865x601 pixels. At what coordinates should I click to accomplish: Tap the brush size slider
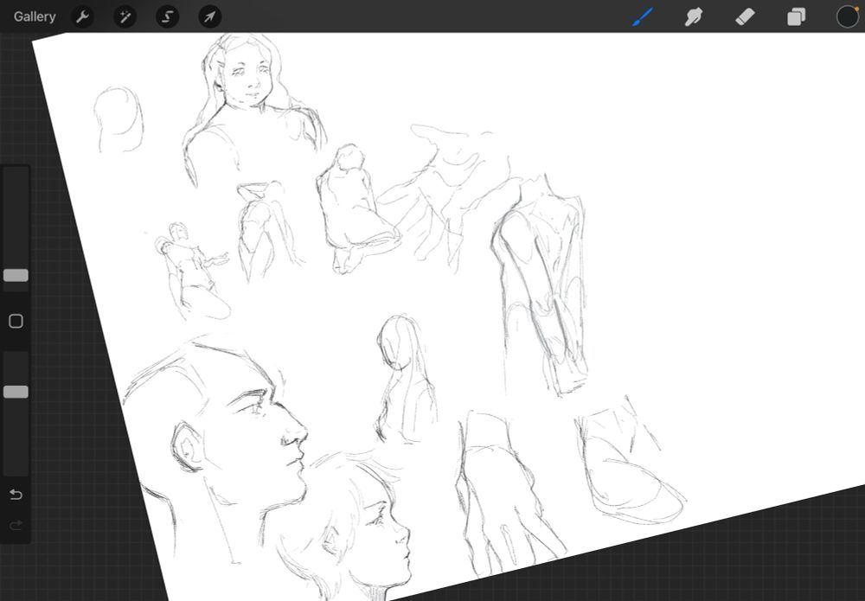15,275
